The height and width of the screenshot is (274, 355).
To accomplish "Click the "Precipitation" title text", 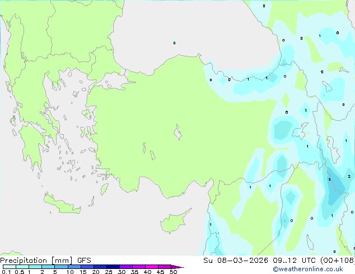I will (24, 261).
